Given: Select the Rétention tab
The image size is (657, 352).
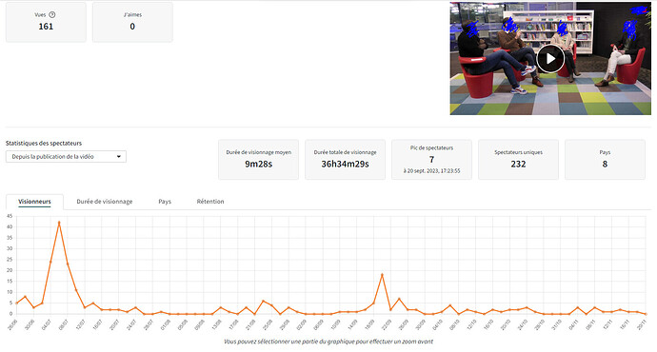Looking at the screenshot, I should coord(210,202).
